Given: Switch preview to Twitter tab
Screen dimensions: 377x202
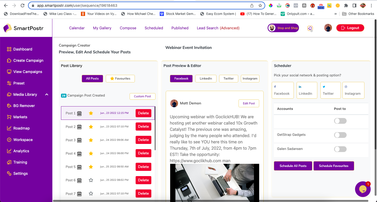Looking at the screenshot, I should (x=229, y=78).
